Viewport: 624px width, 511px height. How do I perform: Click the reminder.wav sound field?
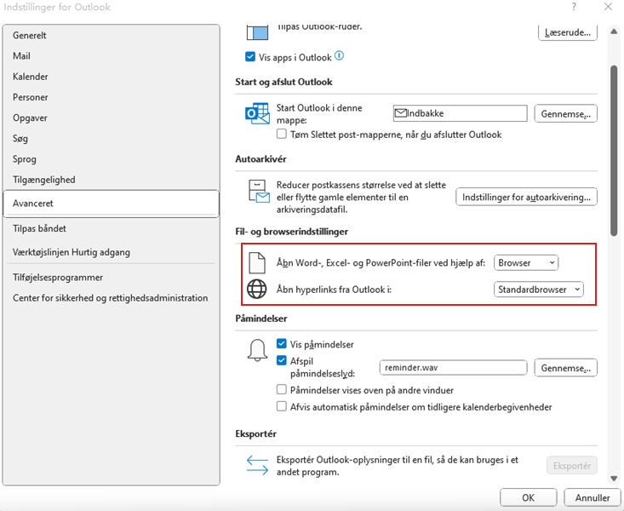453,368
